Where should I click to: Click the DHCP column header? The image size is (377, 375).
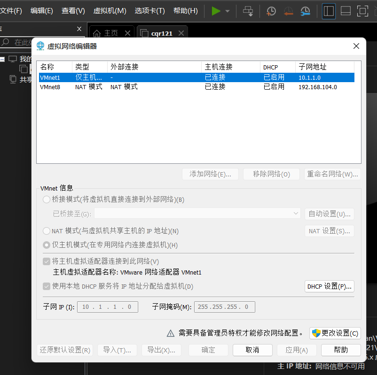[277, 67]
